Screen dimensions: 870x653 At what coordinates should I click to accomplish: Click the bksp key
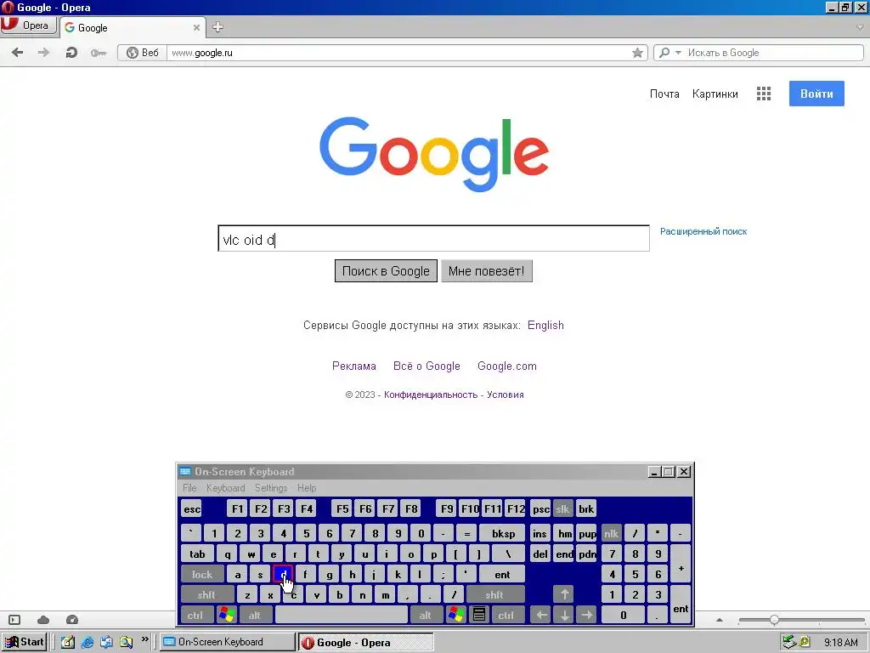pyautogui.click(x=503, y=534)
